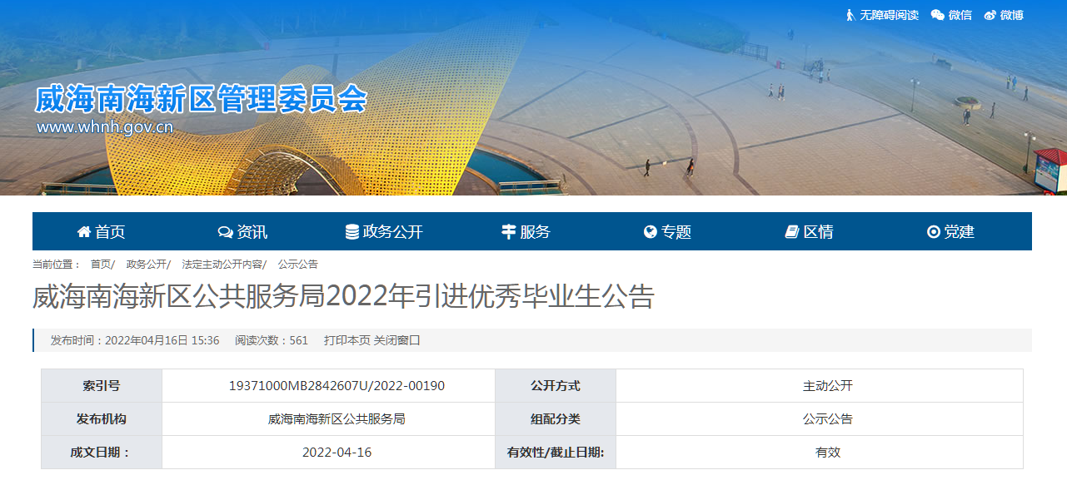This screenshot has height=480, width=1067.
Task: Open the 党建 menu item
Action: (x=960, y=232)
